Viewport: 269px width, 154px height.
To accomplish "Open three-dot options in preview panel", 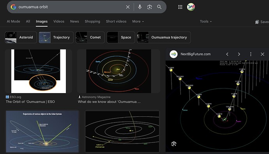I will pyautogui.click(x=251, y=54).
